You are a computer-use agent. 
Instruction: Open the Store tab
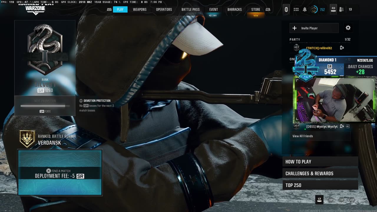tap(256, 9)
